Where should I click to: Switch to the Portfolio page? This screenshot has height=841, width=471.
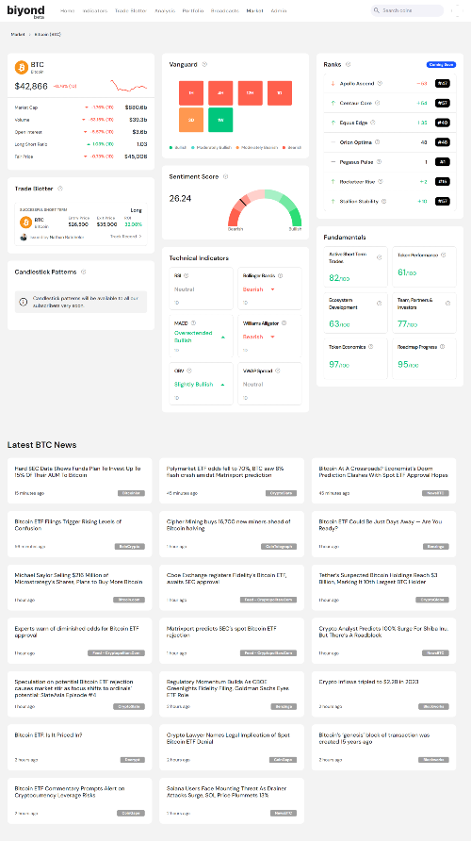pyautogui.click(x=193, y=10)
